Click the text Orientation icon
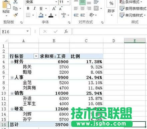147x129 pixels. coord(92,15)
